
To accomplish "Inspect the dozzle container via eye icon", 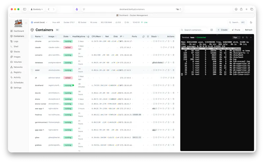I will click(x=161, y=93).
